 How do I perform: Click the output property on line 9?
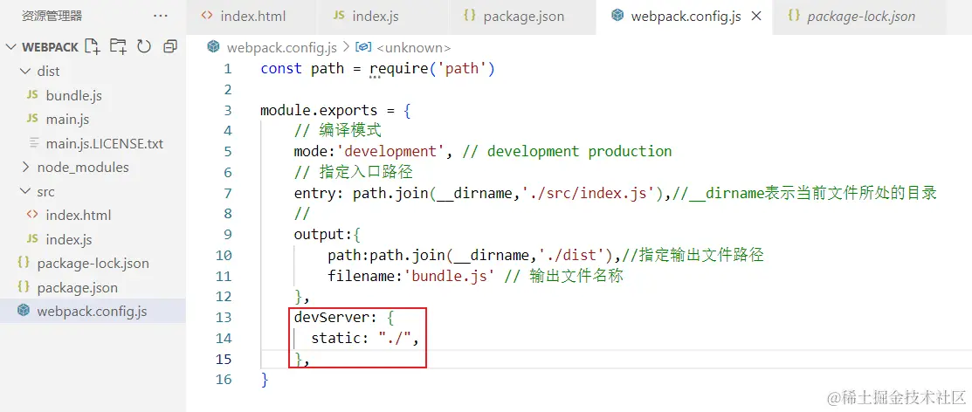tap(319, 234)
